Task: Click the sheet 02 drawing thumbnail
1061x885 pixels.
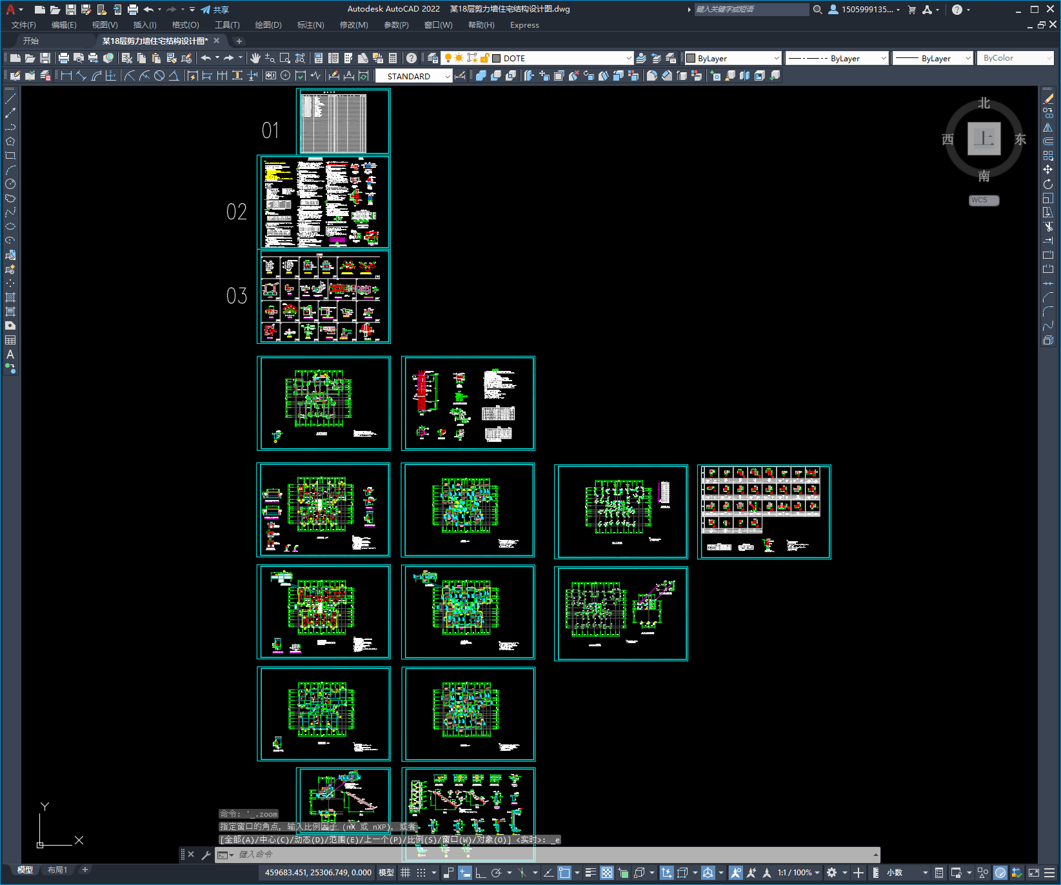Action: click(x=324, y=202)
